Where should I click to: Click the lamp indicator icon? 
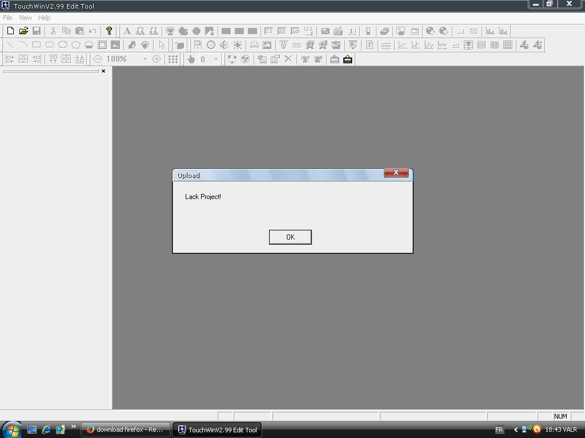170,31
